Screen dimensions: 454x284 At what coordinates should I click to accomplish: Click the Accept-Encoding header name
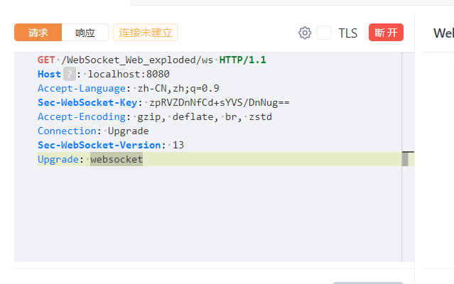click(82, 116)
